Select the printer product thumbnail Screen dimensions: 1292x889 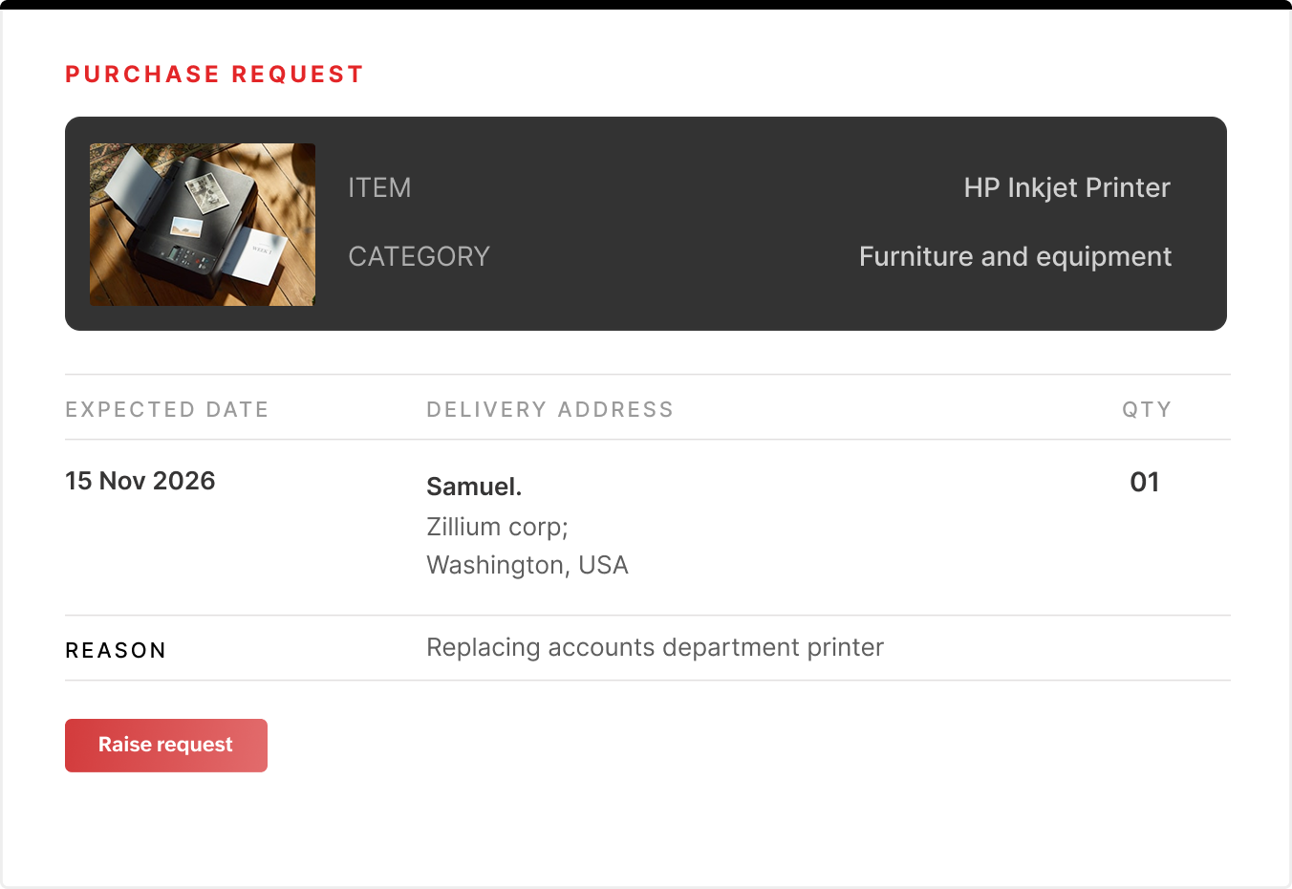point(202,224)
